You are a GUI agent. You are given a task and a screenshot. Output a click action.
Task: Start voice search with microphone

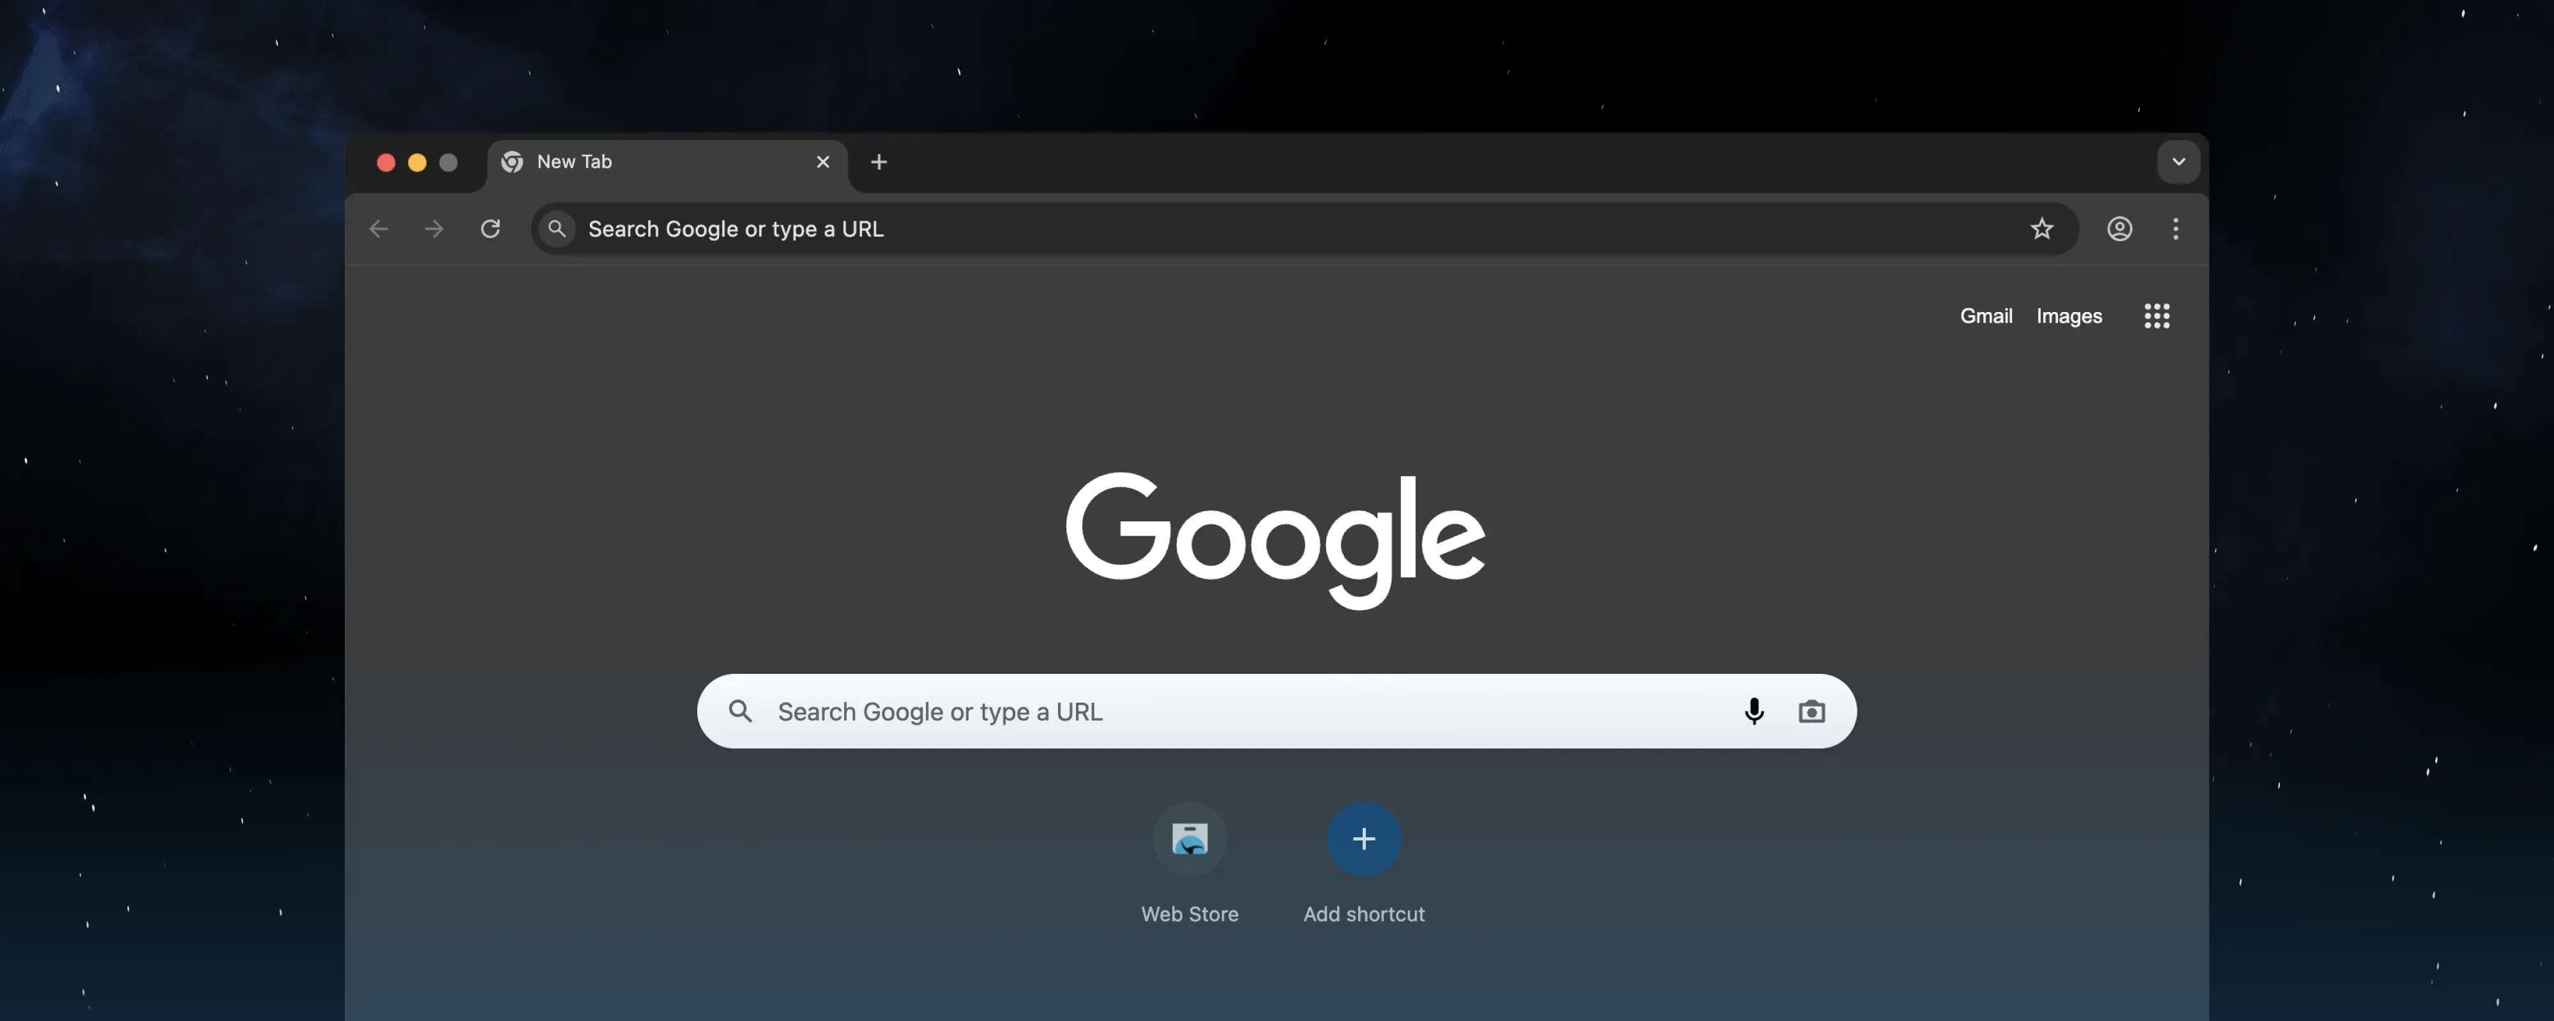point(1753,711)
